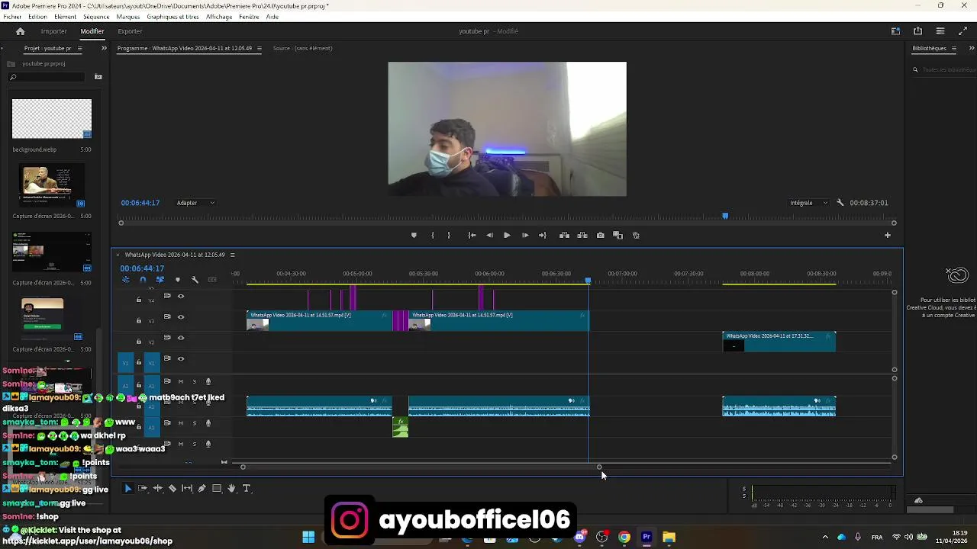Select background.webp thumbnail in Project

tap(52, 119)
